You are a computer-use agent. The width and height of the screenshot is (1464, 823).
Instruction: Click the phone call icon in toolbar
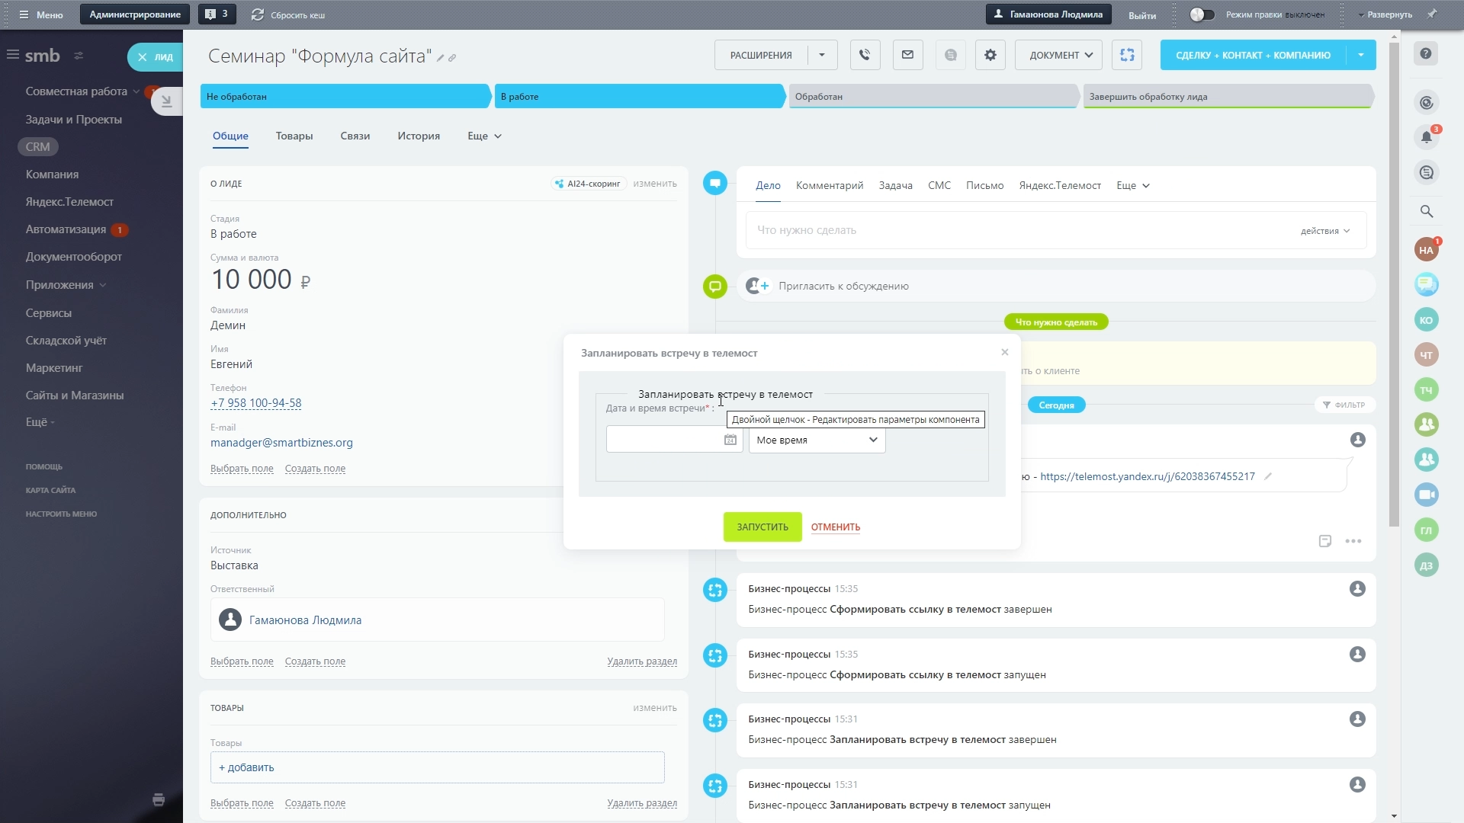click(x=865, y=55)
